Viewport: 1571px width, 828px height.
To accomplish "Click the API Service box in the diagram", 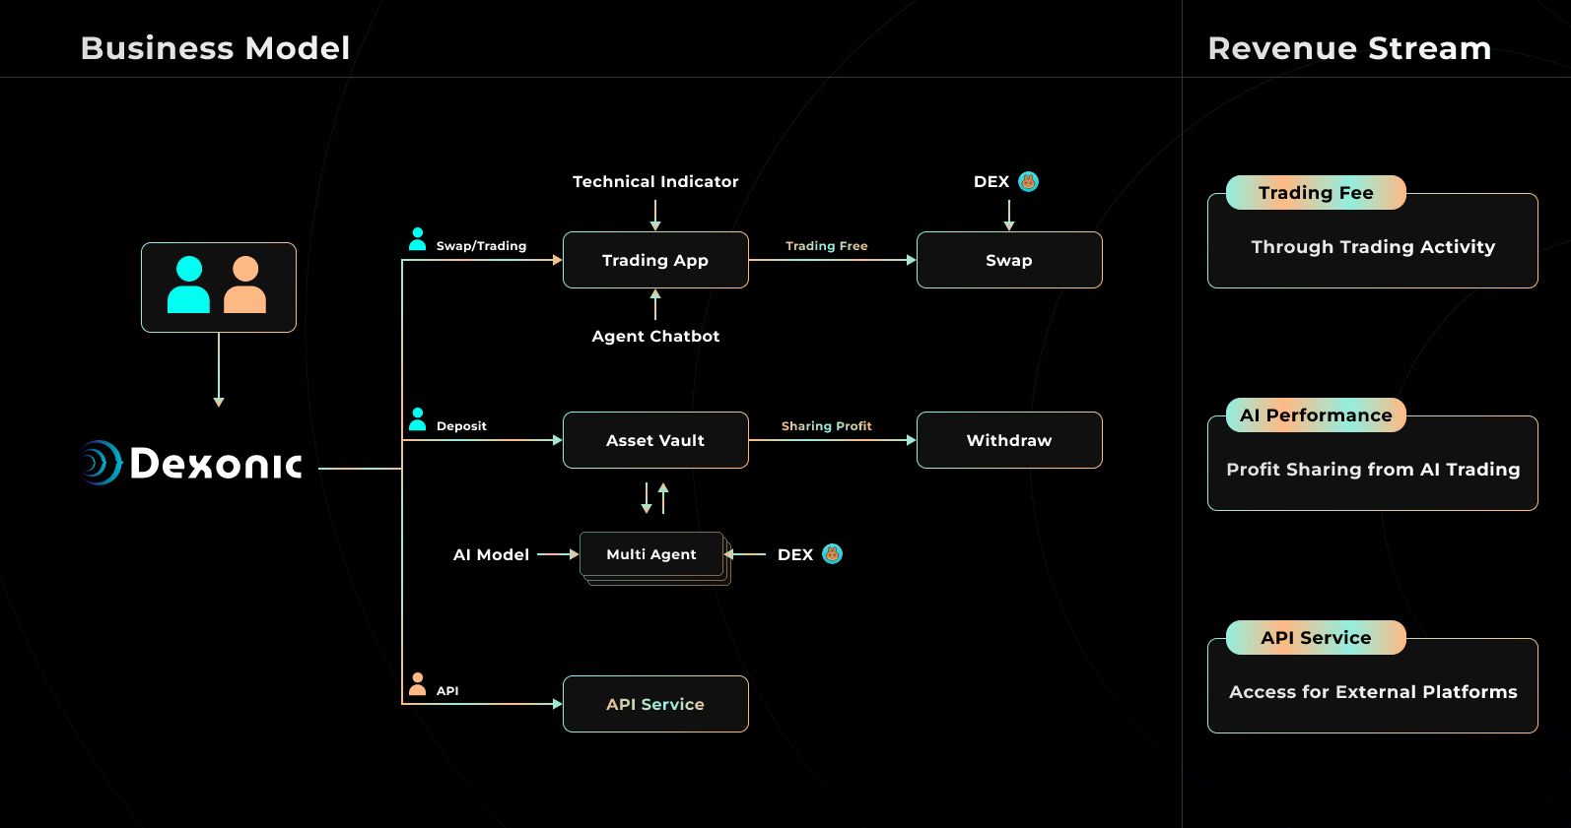I will tap(655, 704).
